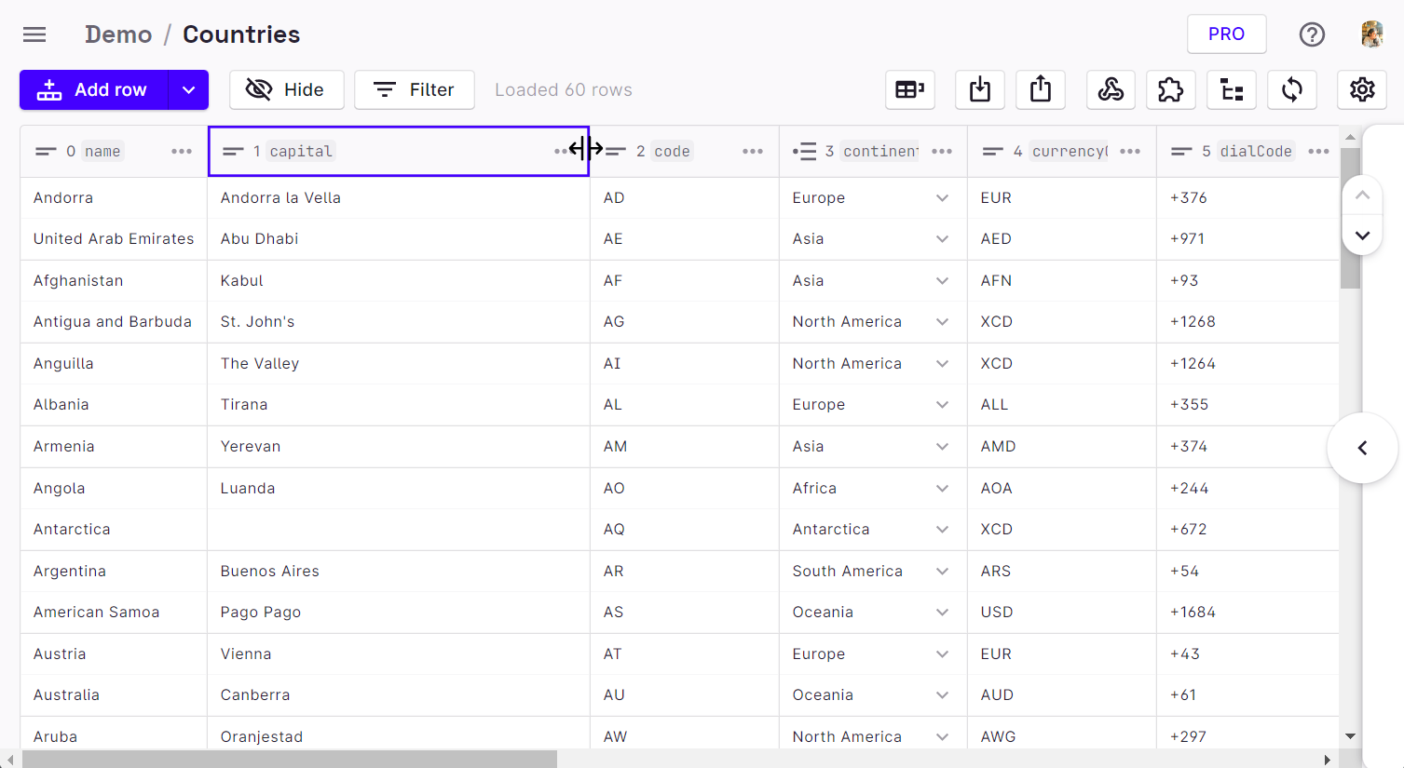Click the horizontal scrollbar thumb
The image size is (1404, 768).
tap(289, 760)
